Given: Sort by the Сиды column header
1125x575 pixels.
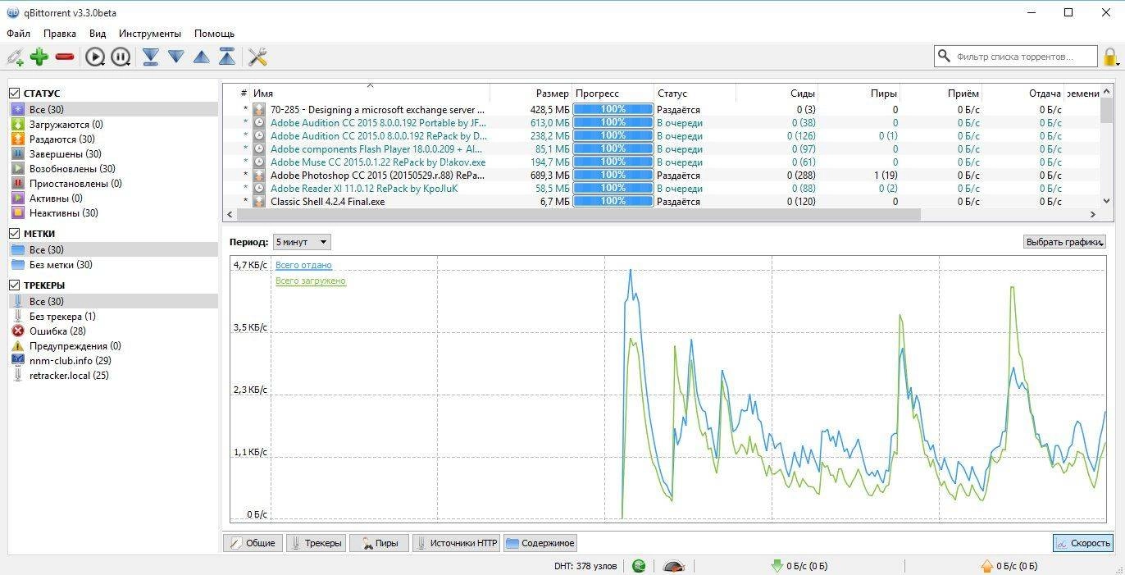Looking at the screenshot, I should (777, 94).
